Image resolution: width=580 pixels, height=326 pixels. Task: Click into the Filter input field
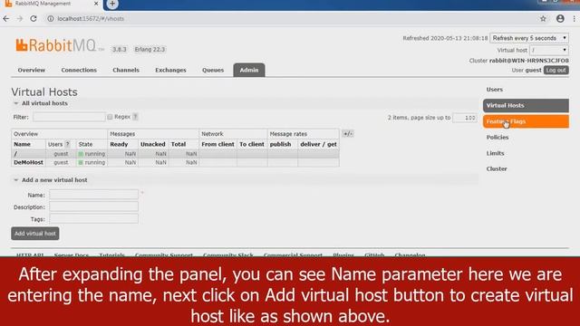(x=69, y=117)
